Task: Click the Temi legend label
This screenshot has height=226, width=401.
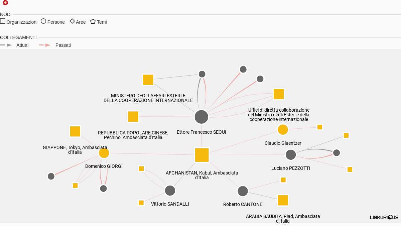Action: [x=102, y=22]
